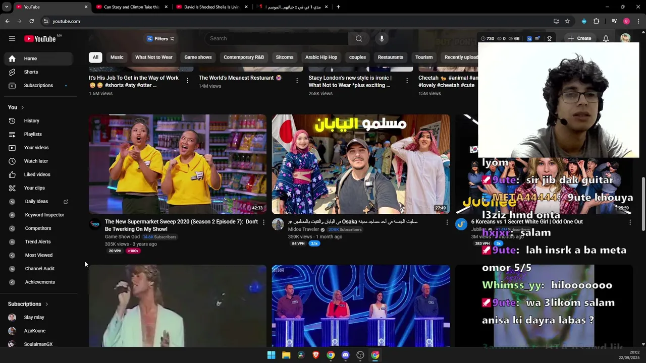Image resolution: width=646 pixels, height=363 pixels.
Task: Open the Create dropdown button
Action: pos(579,39)
